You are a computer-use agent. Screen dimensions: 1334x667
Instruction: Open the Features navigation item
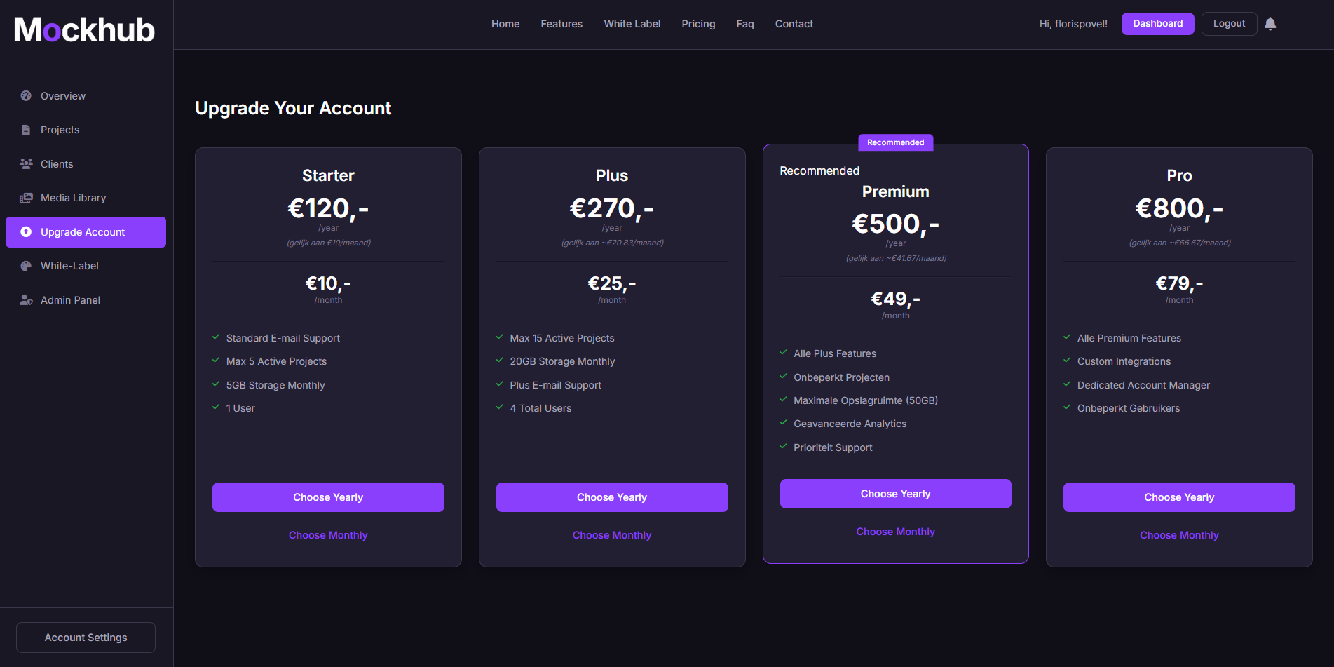[x=561, y=23]
